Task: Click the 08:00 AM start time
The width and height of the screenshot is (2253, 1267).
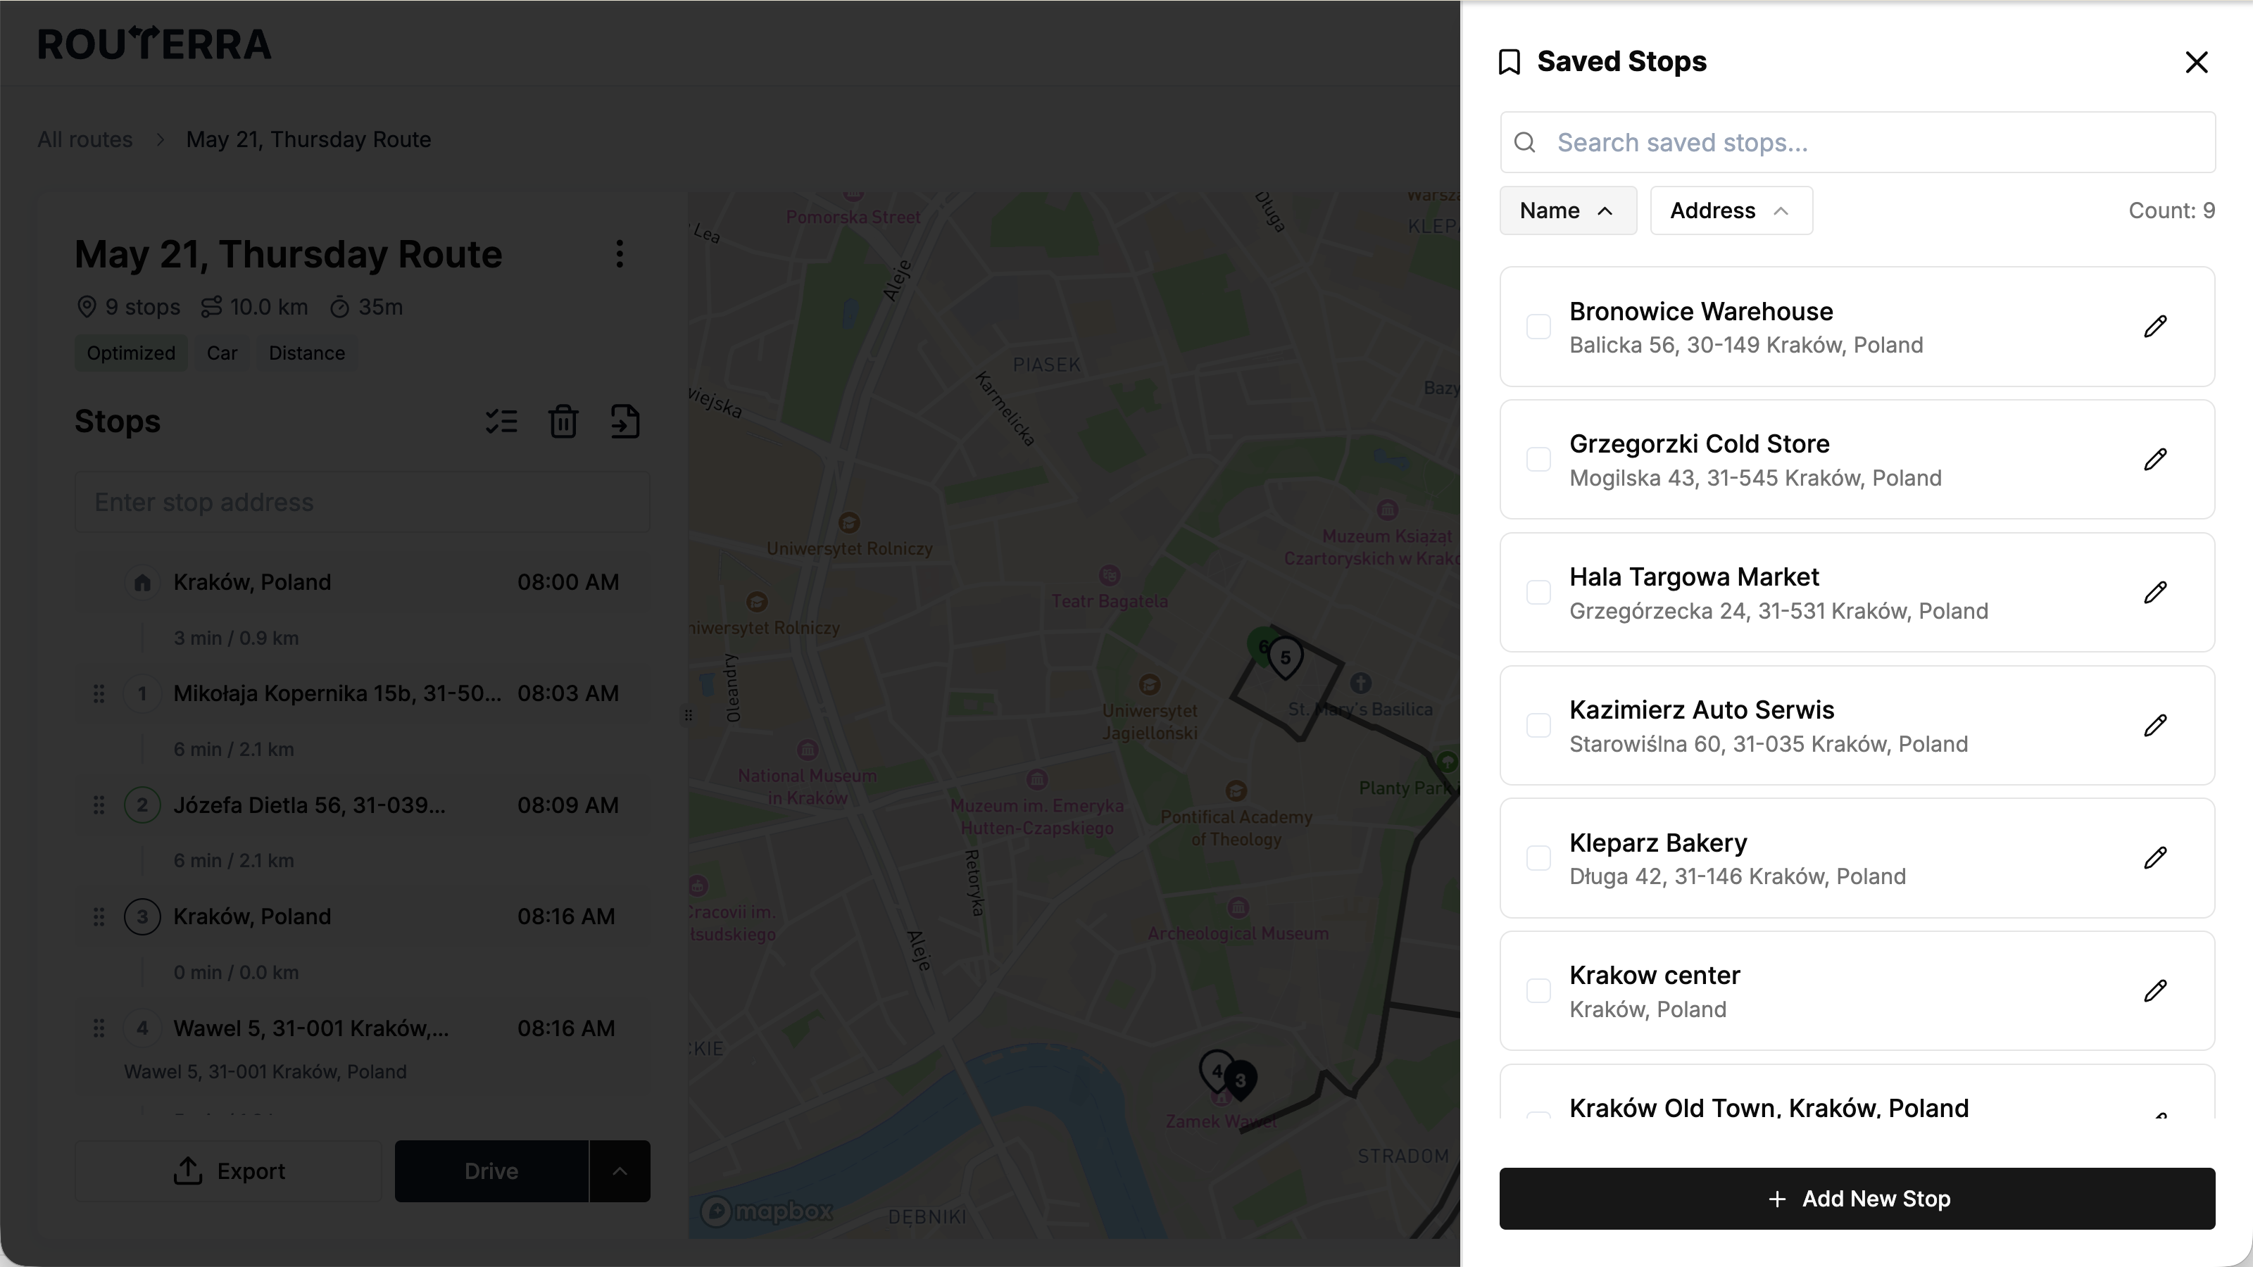Action: tap(567, 582)
